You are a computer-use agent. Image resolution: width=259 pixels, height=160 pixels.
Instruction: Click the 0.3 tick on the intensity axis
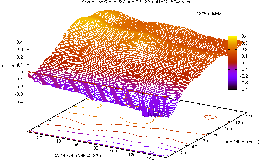pos(20,49)
